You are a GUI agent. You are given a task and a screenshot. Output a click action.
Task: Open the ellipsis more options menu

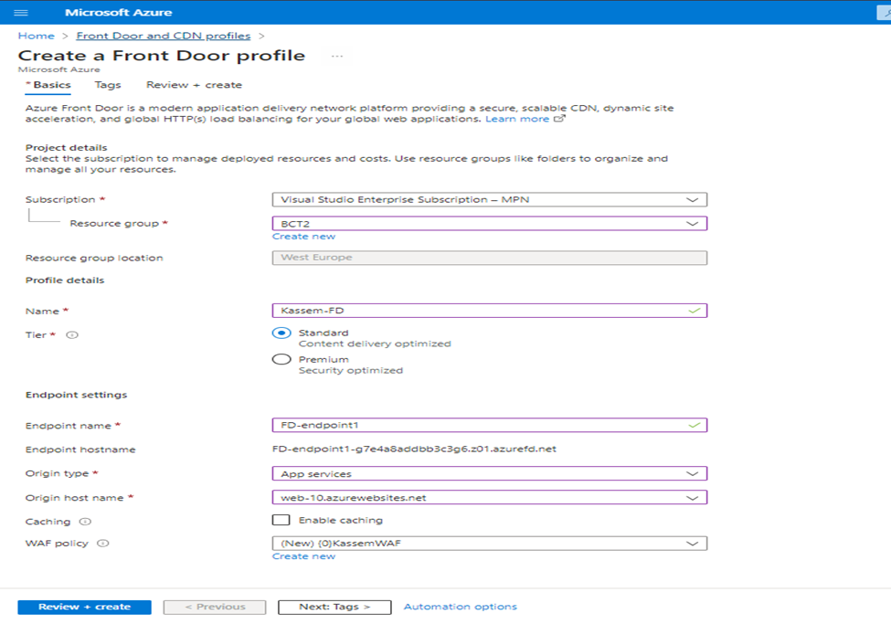(x=337, y=56)
